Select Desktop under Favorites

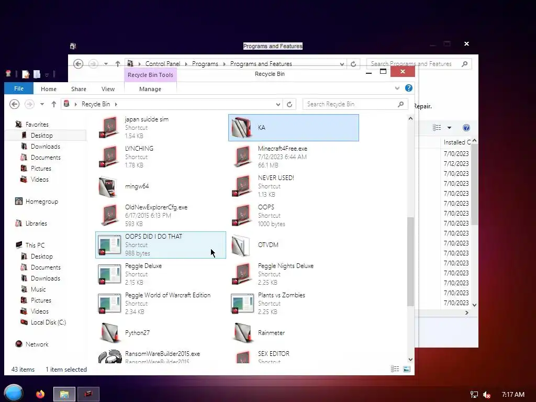[42, 136]
